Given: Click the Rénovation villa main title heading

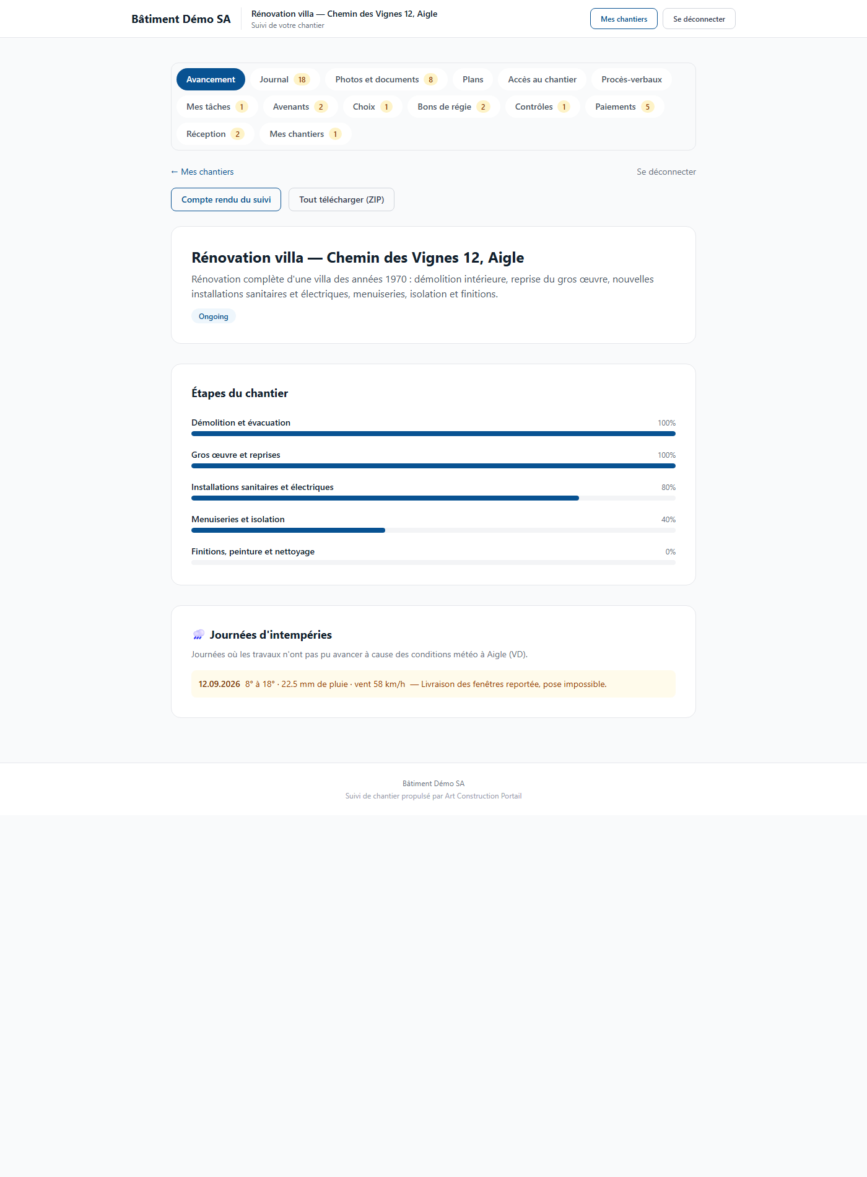Looking at the screenshot, I should pyautogui.click(x=357, y=258).
